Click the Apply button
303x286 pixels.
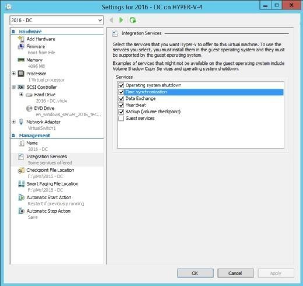click(276, 273)
